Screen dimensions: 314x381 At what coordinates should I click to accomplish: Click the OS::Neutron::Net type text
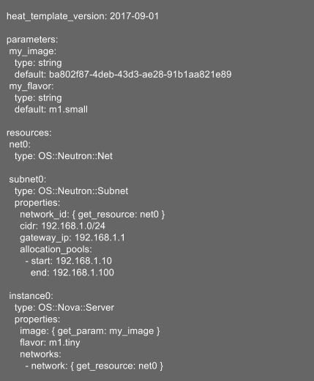tap(75, 156)
